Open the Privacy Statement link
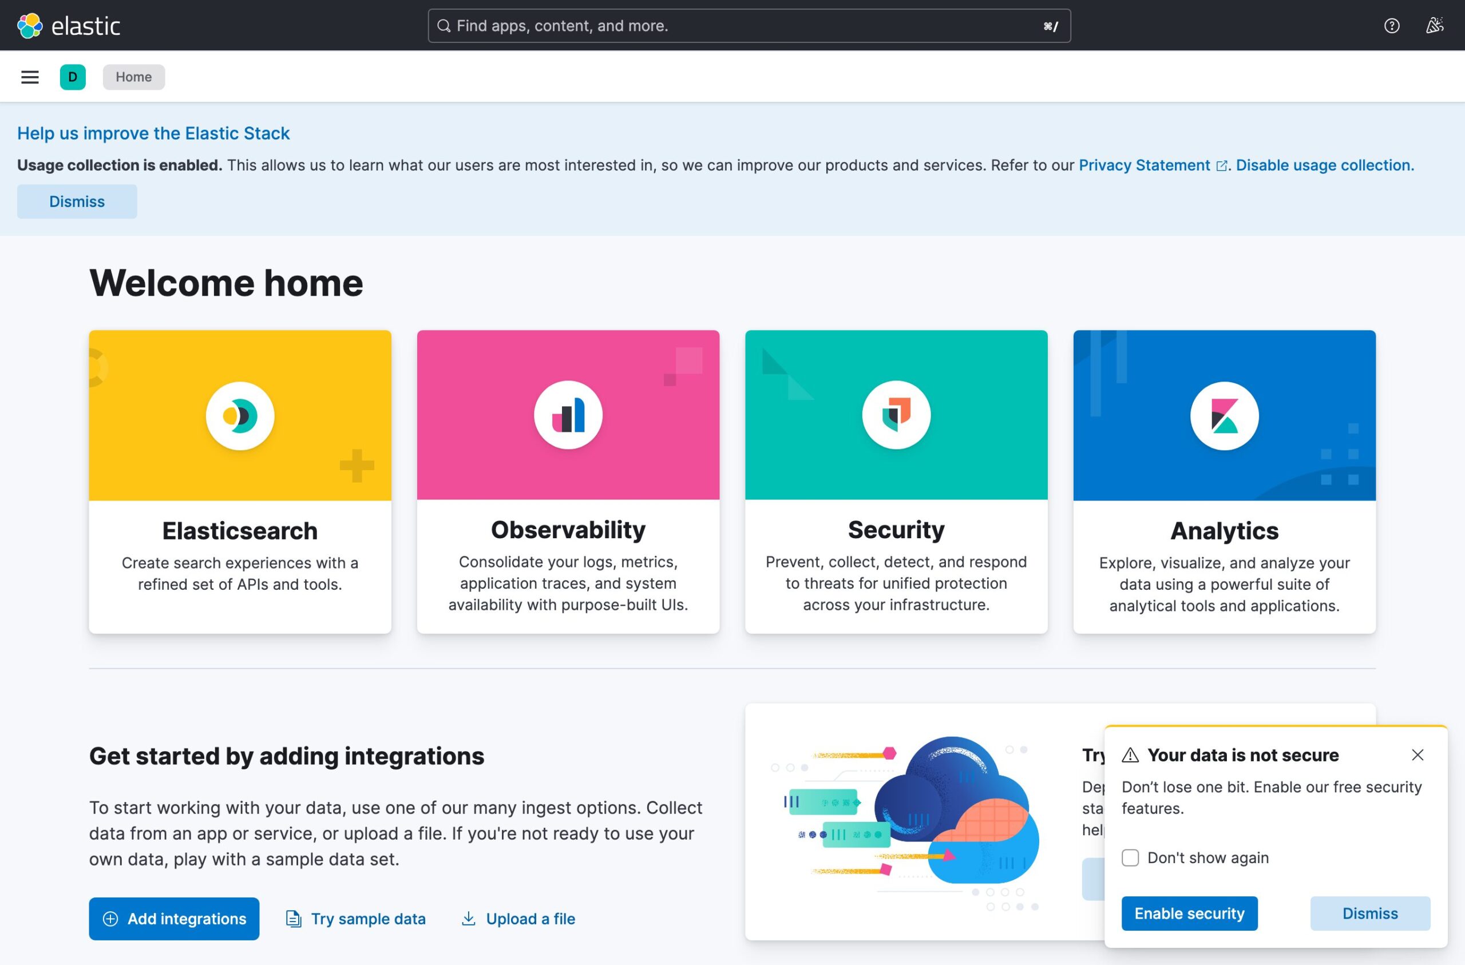The image size is (1465, 965). point(1145,165)
